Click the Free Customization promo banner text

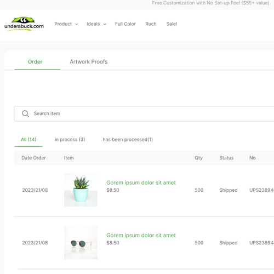coord(210,3)
